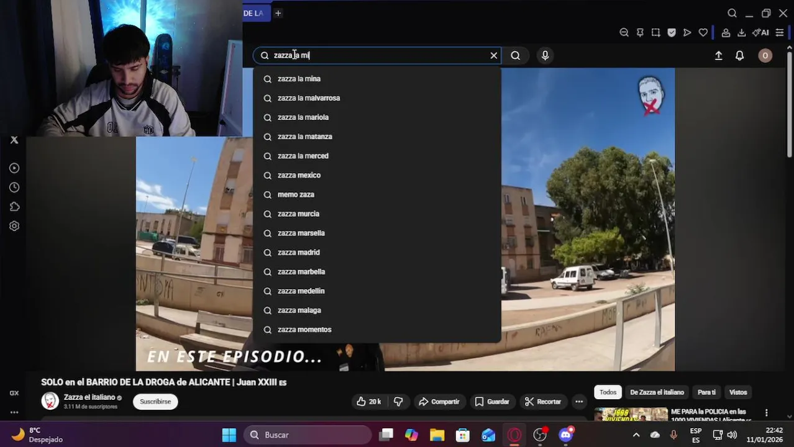The height and width of the screenshot is (447, 794).
Task: Select the 'zazza la mariola' suggestion
Action: (377, 117)
